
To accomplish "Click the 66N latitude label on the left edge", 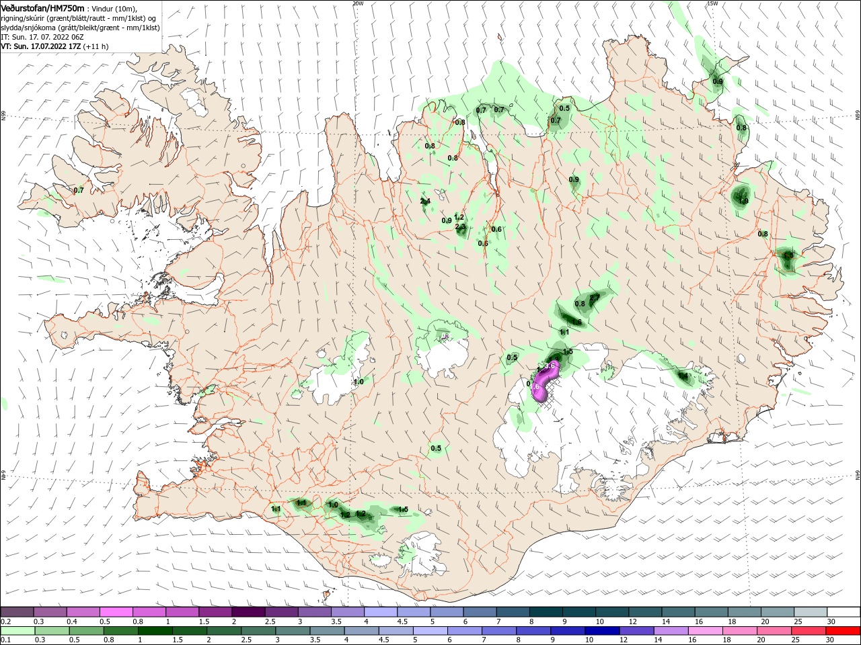I will [x=3, y=116].
